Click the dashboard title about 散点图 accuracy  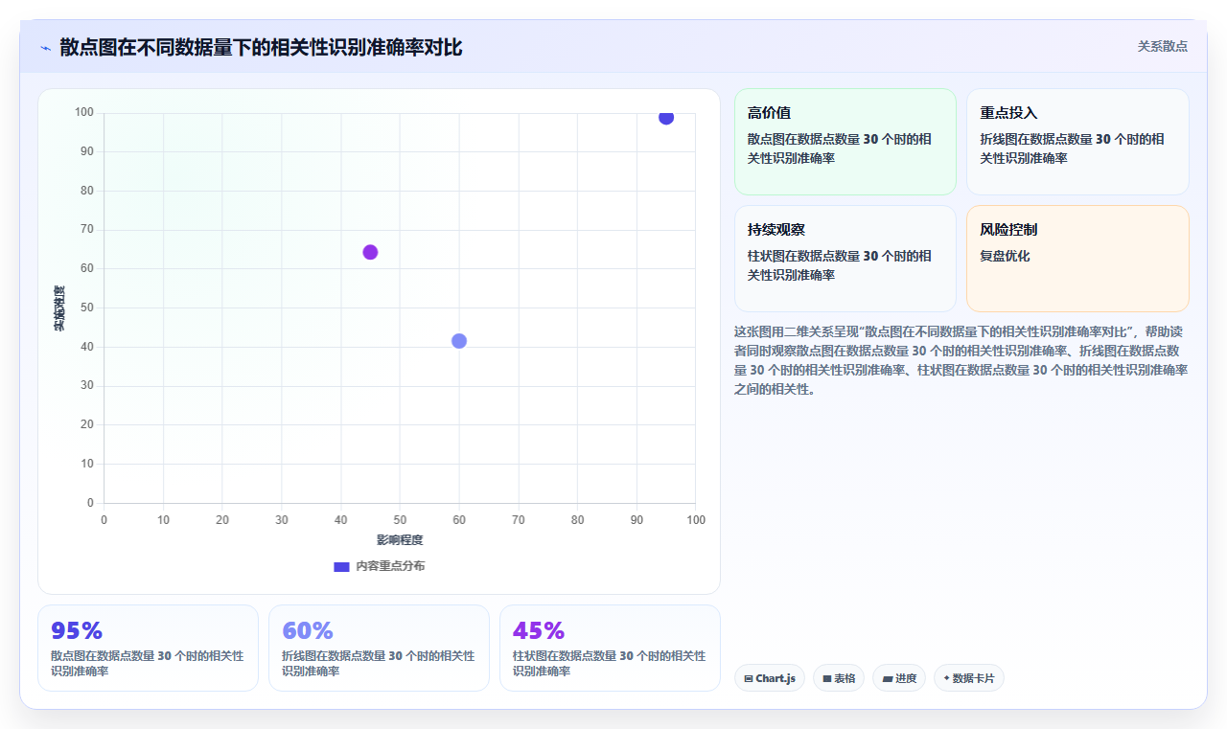(261, 47)
